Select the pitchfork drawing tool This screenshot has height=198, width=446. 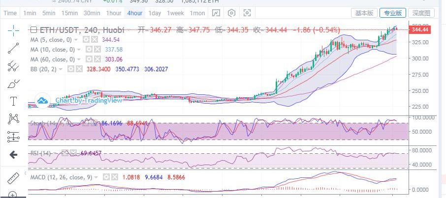coord(13,66)
